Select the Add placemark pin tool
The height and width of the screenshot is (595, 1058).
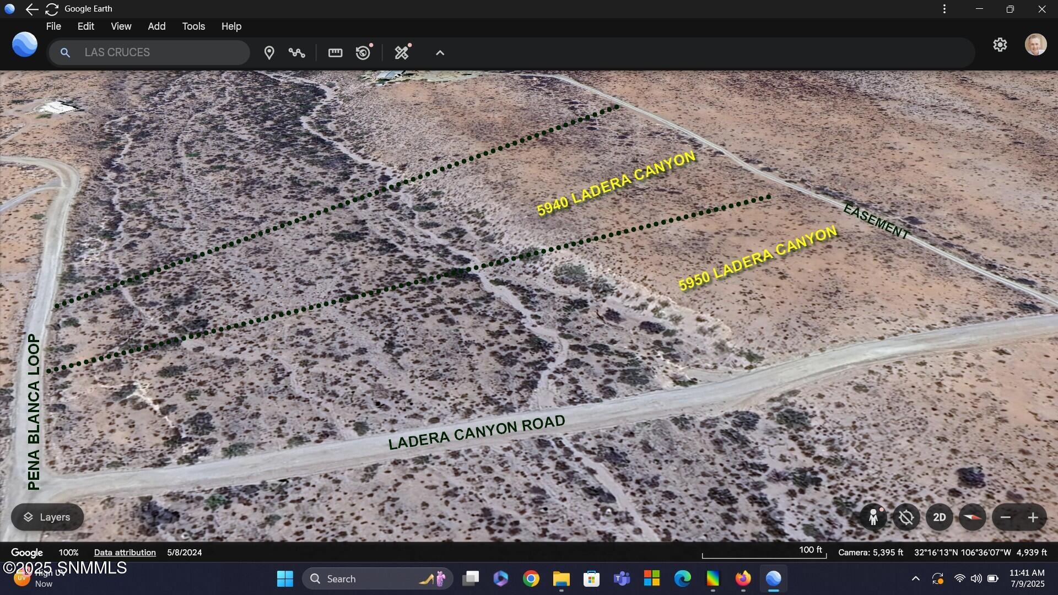point(269,52)
